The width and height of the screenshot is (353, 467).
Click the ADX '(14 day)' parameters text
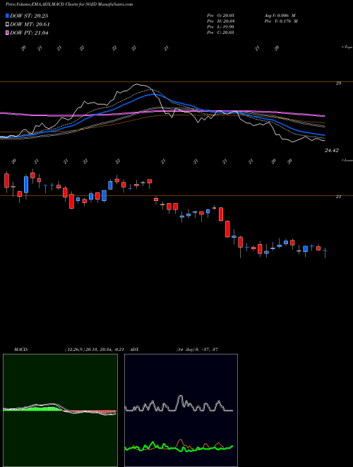[x=184, y=350]
